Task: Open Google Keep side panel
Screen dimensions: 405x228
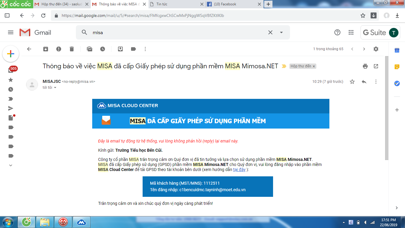Action: tap(397, 67)
